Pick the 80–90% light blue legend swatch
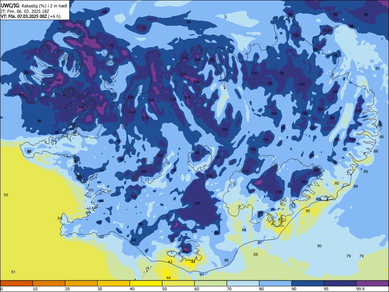 click(x=275, y=283)
